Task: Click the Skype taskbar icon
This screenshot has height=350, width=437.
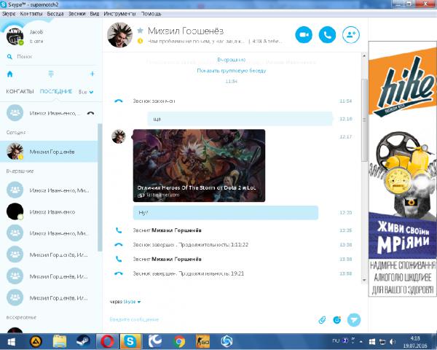Action: [130, 342]
